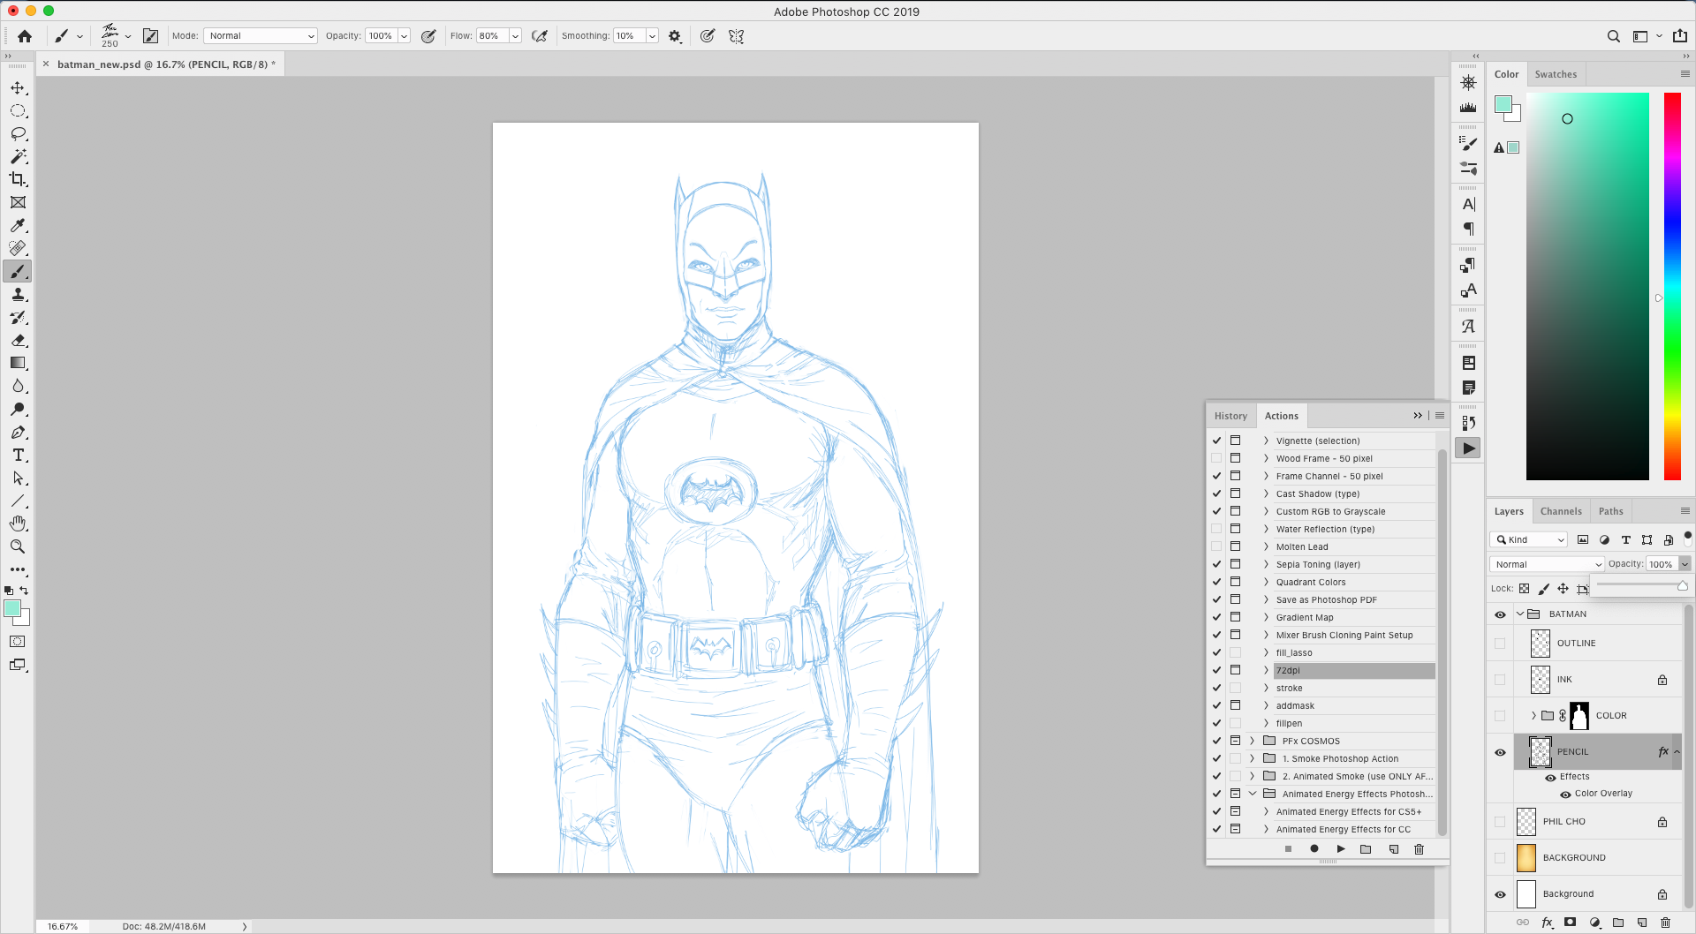Switch to the Channels tab
This screenshot has width=1696, height=934.
pyautogui.click(x=1561, y=511)
